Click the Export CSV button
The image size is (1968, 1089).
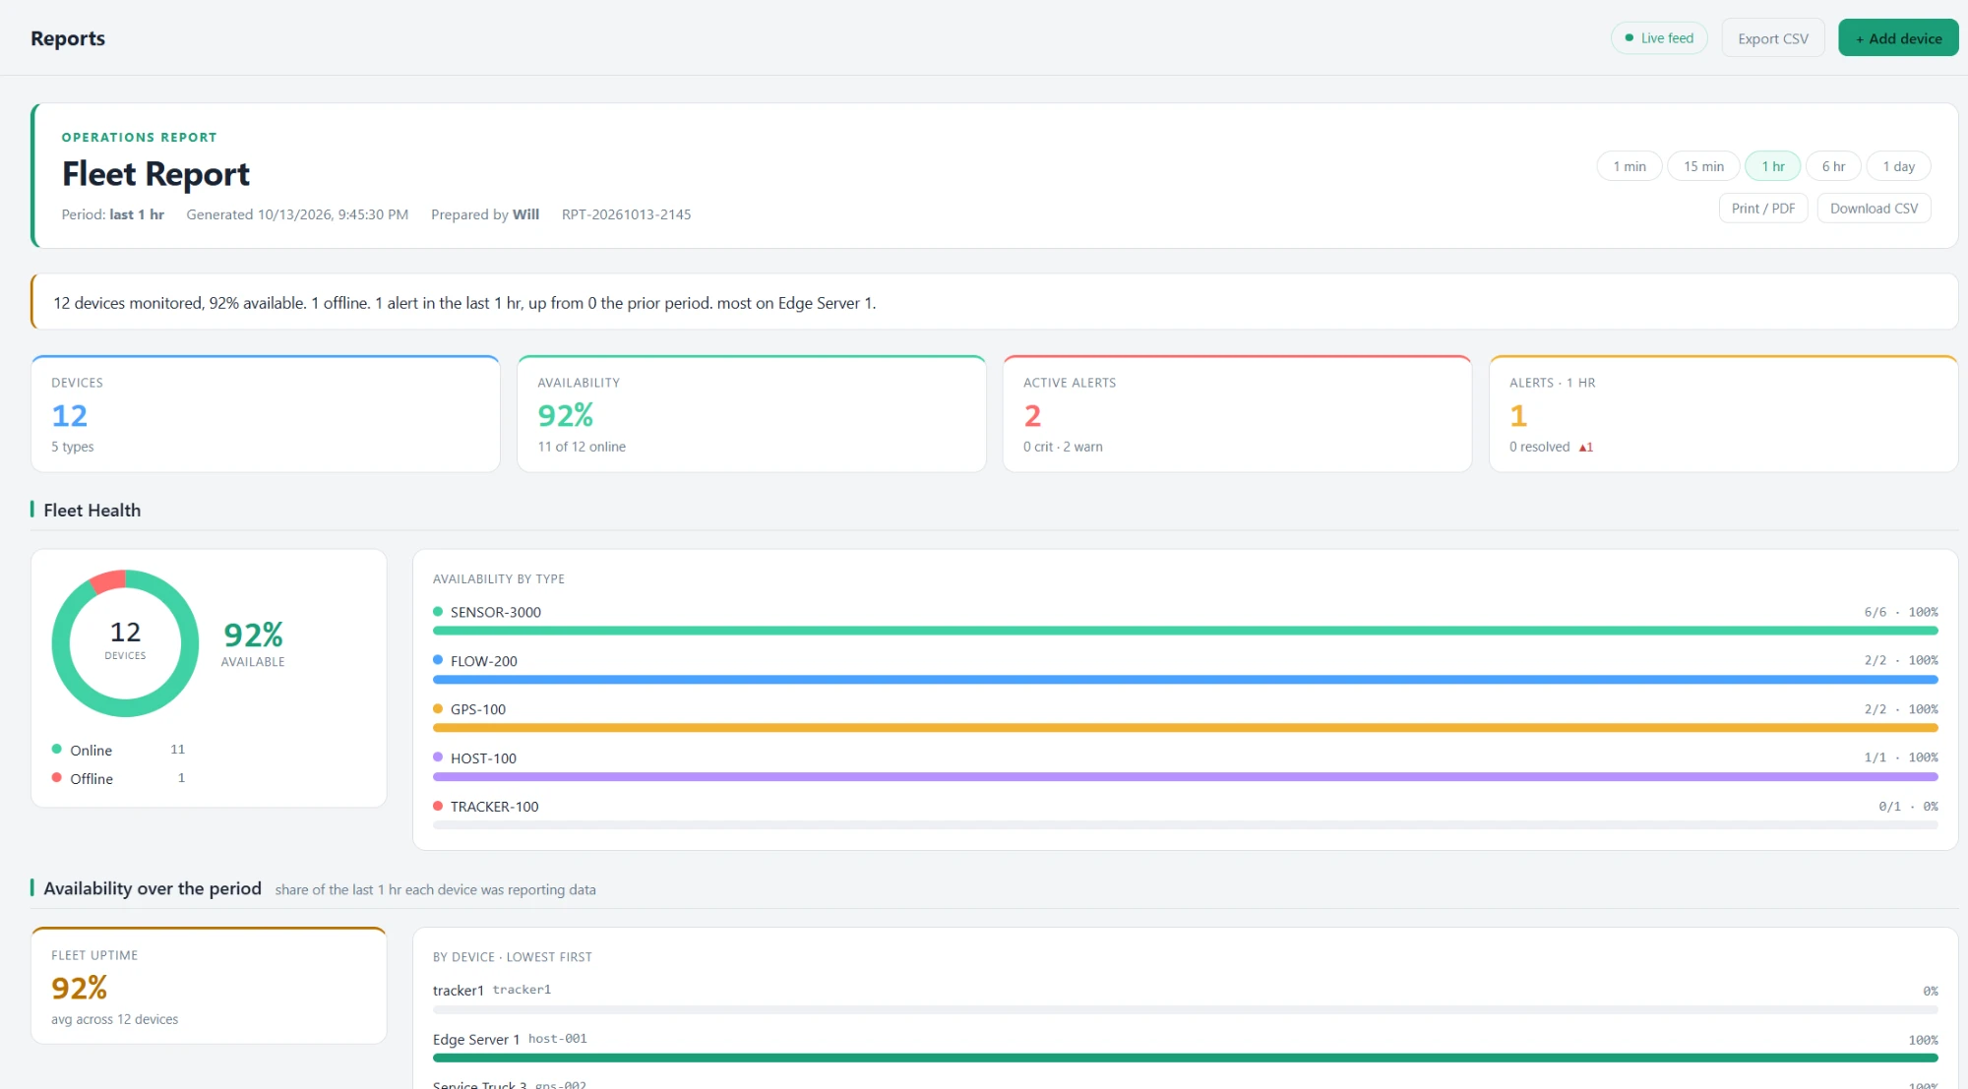coord(1772,38)
